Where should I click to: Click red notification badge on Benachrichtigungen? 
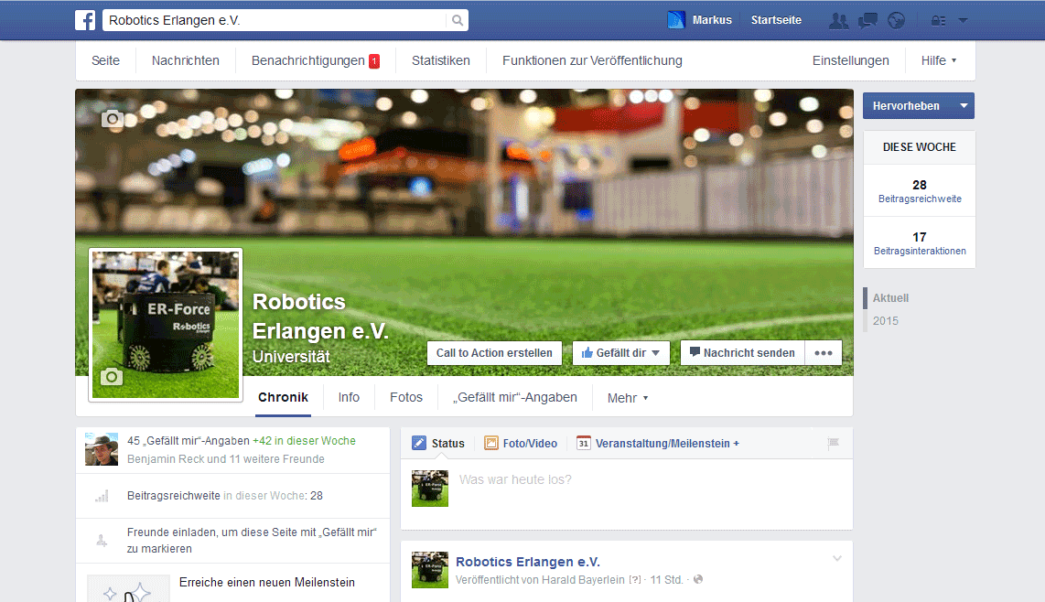pos(374,60)
